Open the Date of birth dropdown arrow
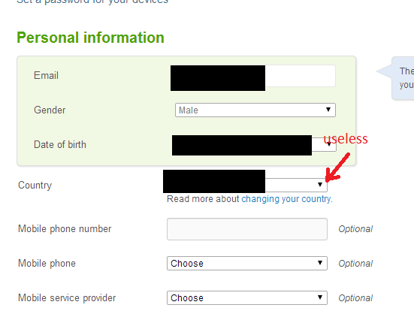Viewport: 414px width, 326px height. point(328,144)
